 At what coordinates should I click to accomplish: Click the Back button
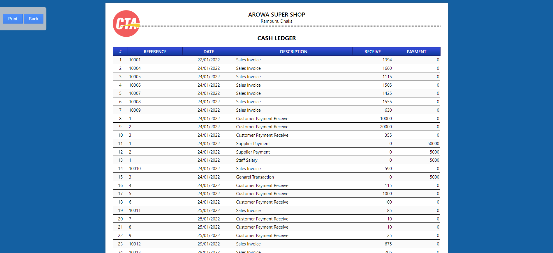(x=34, y=19)
